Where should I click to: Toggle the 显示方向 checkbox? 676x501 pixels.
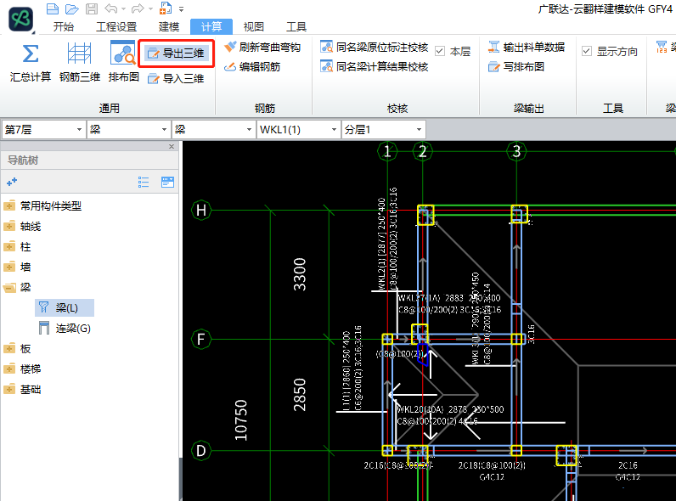(x=587, y=51)
